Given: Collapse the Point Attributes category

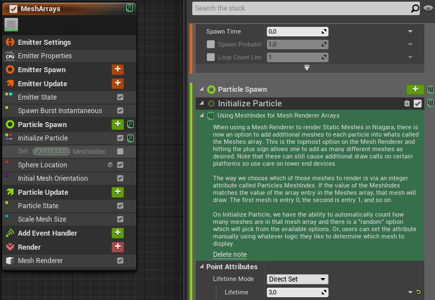Looking at the screenshot, I should 202,266.
